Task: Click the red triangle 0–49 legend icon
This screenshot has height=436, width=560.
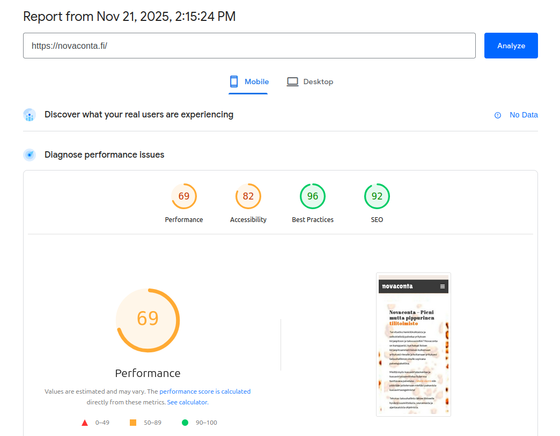Action: pyautogui.click(x=85, y=423)
